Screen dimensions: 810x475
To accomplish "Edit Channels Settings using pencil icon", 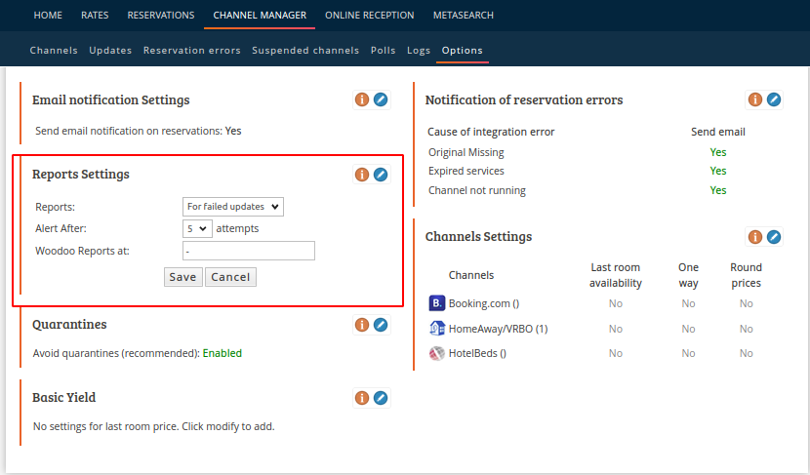I will pos(774,237).
